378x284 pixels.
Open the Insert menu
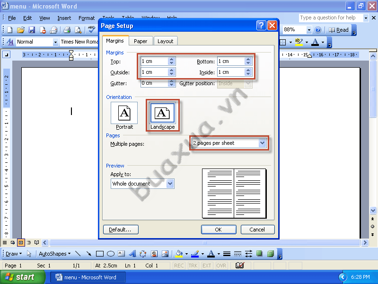64,18
